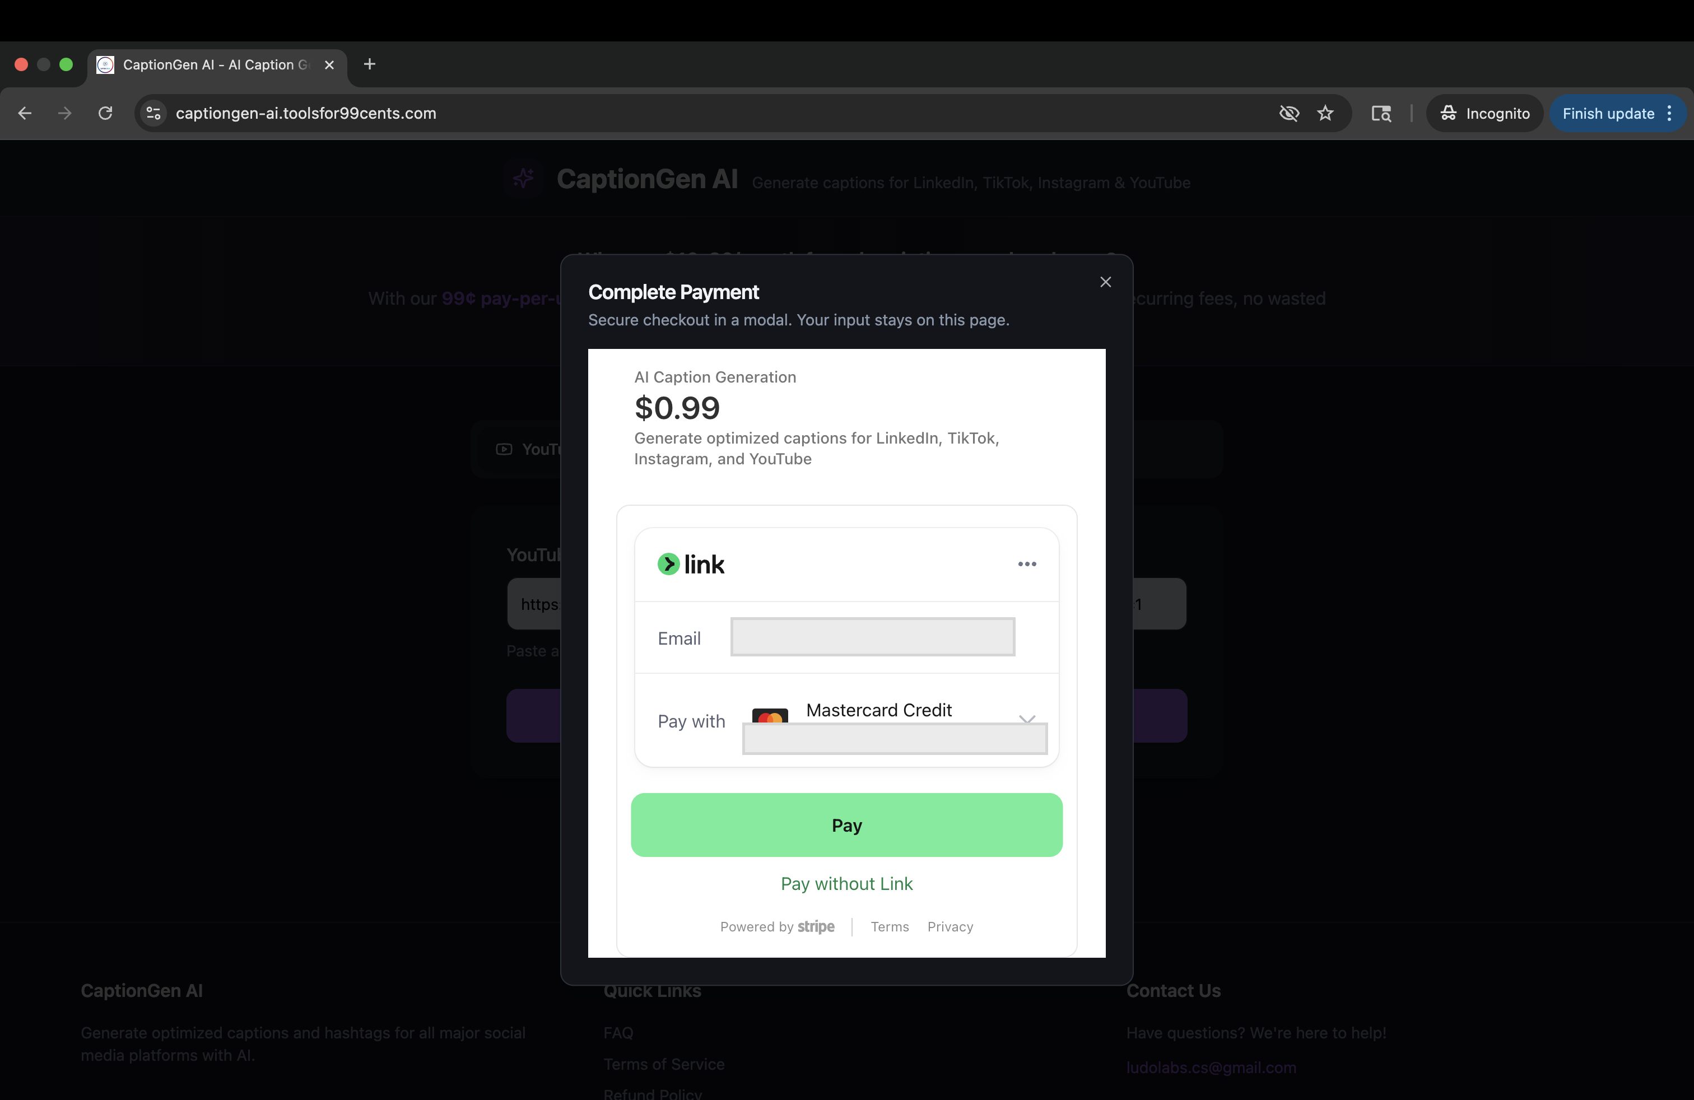
Task: Close the Complete Payment modal
Action: [1105, 282]
